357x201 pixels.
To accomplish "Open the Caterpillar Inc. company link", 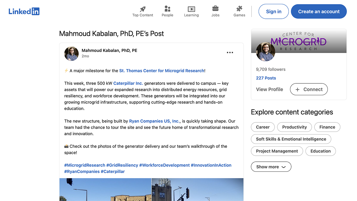I will (x=128, y=83).
